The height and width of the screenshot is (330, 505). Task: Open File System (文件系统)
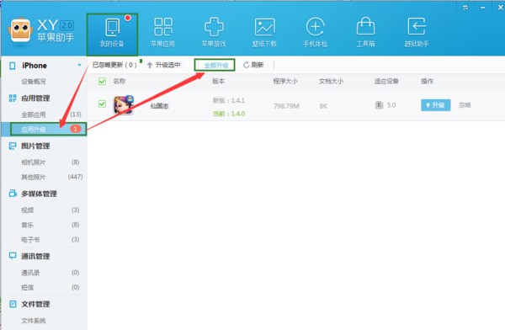[x=34, y=321]
